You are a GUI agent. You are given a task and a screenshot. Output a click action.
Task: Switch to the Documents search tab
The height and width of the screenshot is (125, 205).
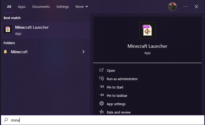click(x=41, y=7)
